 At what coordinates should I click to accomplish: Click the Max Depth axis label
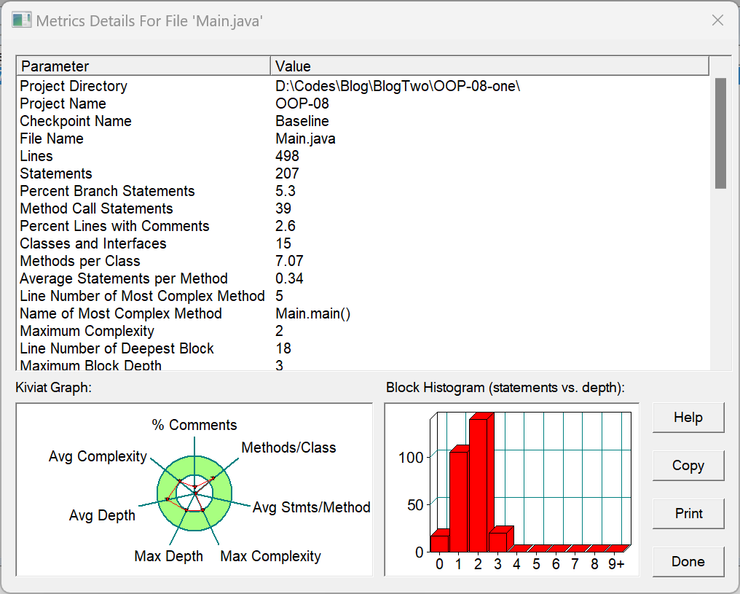[x=168, y=556]
